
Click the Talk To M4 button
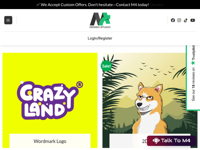[171, 141]
